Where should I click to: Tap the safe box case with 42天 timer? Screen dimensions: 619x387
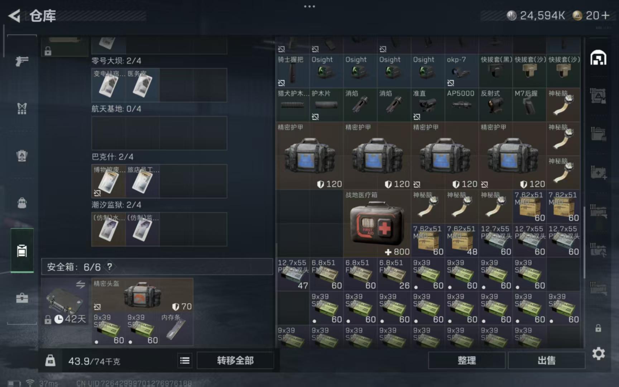65,301
